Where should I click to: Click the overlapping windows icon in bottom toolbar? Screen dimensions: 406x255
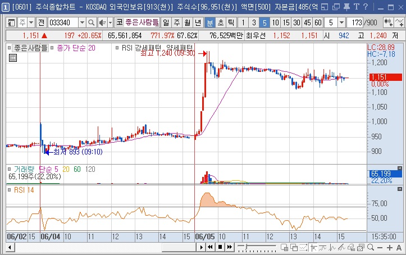pyautogui.click(x=294, y=248)
